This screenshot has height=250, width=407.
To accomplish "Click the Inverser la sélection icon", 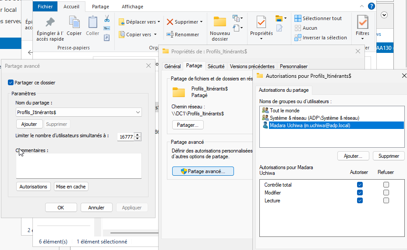I will click(x=298, y=38).
